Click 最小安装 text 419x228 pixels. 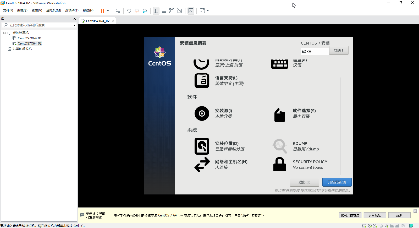point(301,116)
